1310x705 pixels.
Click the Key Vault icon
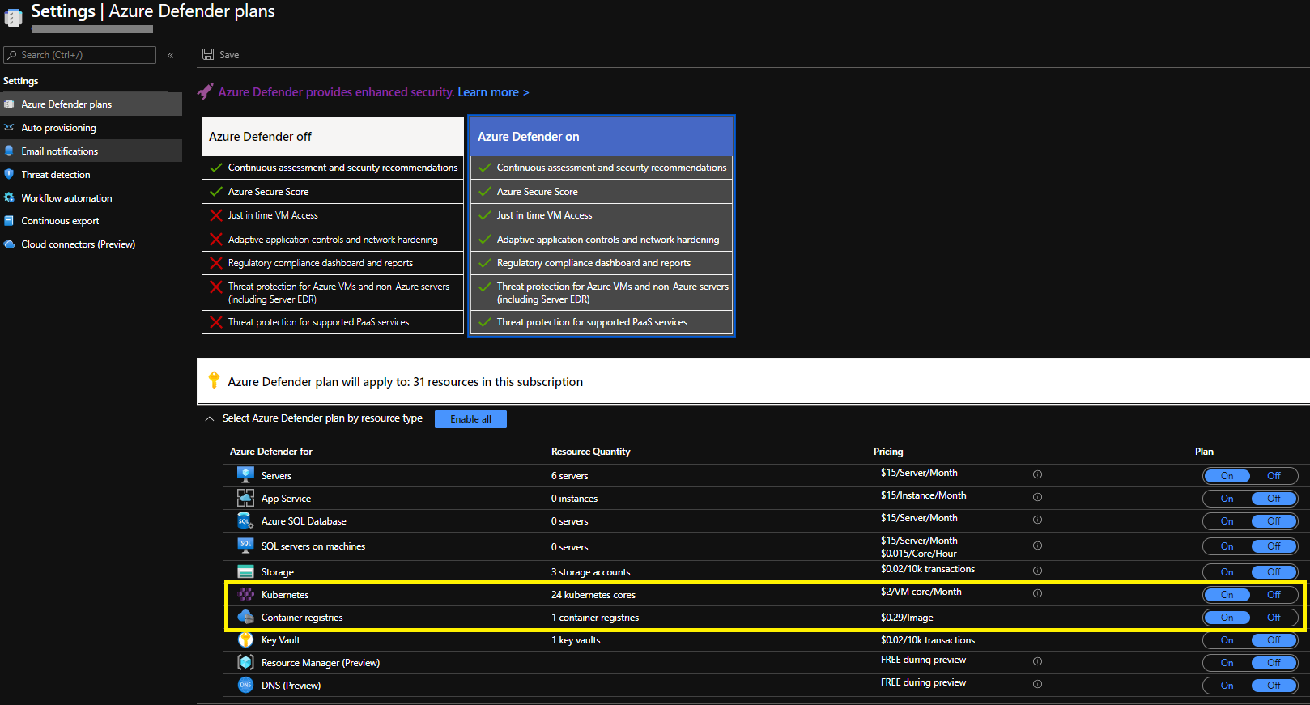(x=245, y=639)
